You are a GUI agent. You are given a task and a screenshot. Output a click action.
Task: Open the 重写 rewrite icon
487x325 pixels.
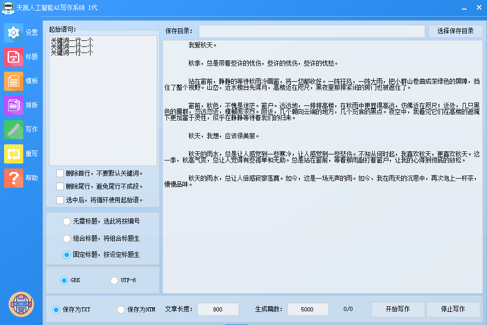[14, 153]
